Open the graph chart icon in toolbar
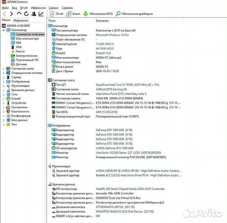 [x=41, y=14]
